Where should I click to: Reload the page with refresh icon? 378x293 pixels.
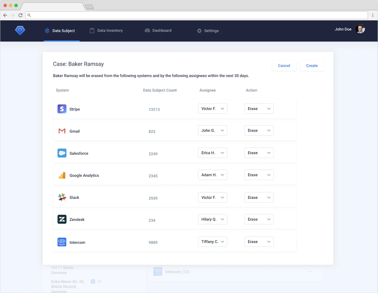pyautogui.click(x=20, y=15)
